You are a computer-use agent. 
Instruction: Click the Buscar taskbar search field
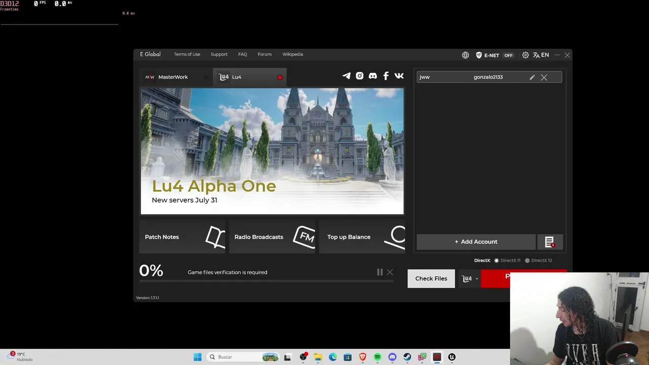pos(243,357)
